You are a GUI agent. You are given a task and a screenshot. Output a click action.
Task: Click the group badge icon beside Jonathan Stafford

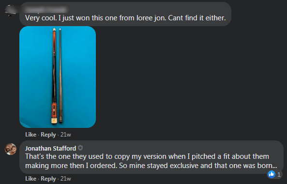click(x=80, y=148)
